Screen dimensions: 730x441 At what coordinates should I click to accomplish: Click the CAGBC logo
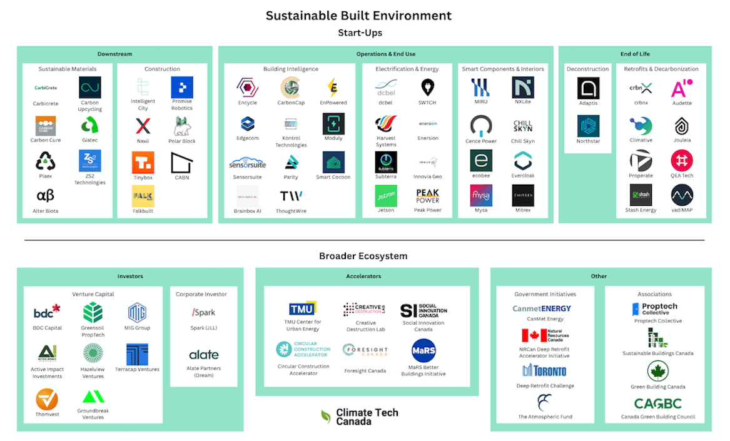[x=658, y=403]
